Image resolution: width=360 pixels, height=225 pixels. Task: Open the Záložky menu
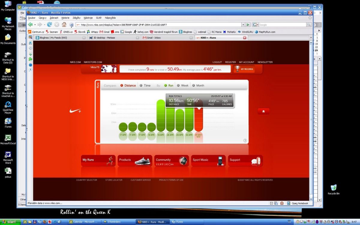[x=76, y=18]
